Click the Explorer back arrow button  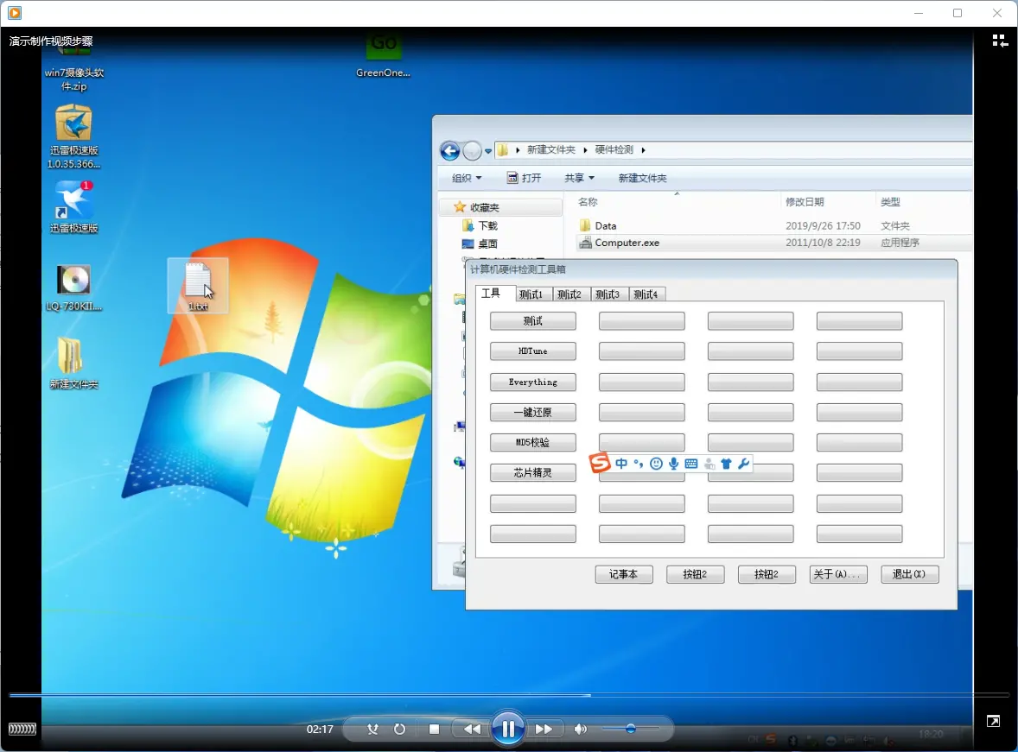(x=450, y=151)
